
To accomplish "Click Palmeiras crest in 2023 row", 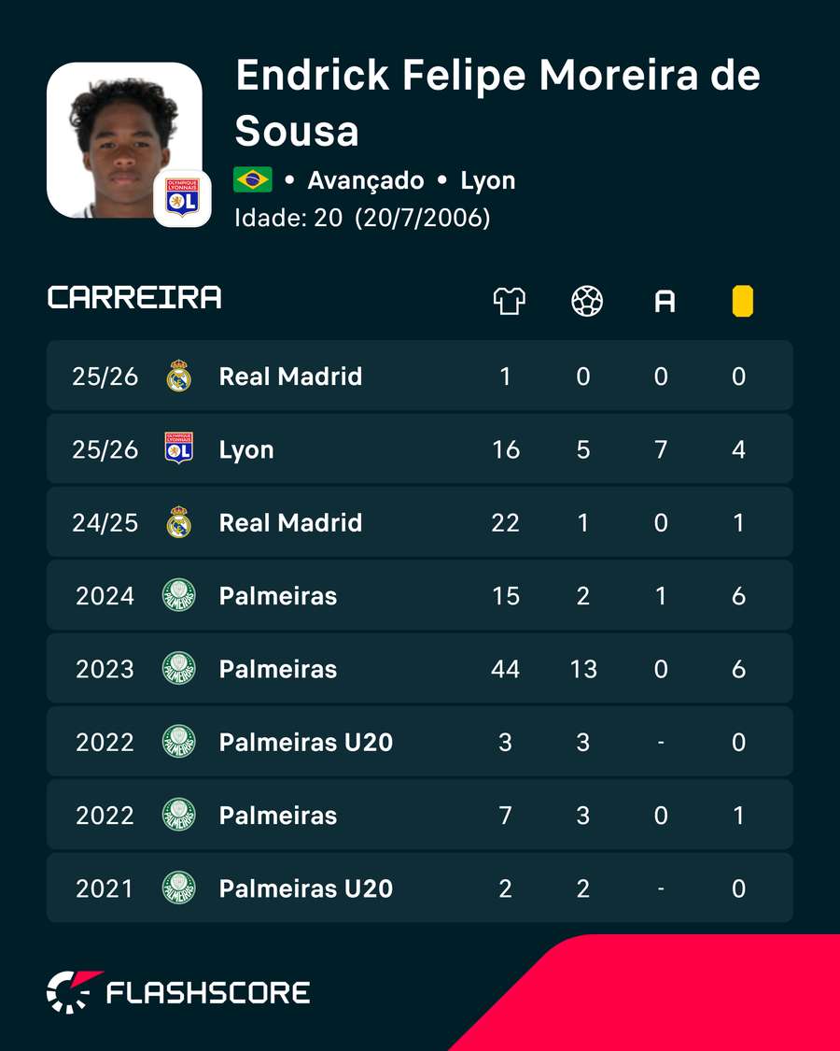I will click(179, 668).
